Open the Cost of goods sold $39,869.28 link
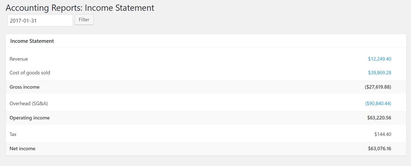This screenshot has height=166, width=411. click(x=379, y=73)
